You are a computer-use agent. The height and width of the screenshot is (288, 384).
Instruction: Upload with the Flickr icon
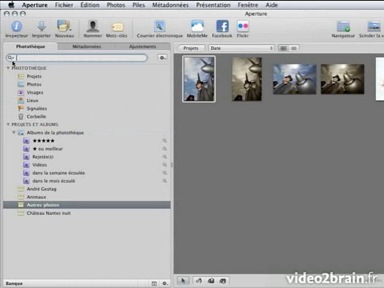click(x=243, y=26)
